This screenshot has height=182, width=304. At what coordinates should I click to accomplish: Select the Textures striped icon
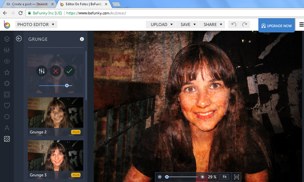click(7, 139)
